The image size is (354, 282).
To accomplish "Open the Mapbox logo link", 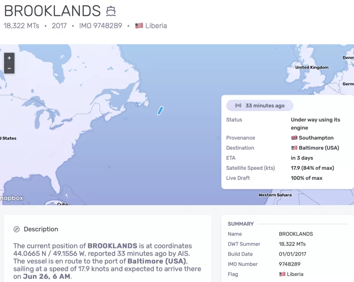I will click(12, 198).
